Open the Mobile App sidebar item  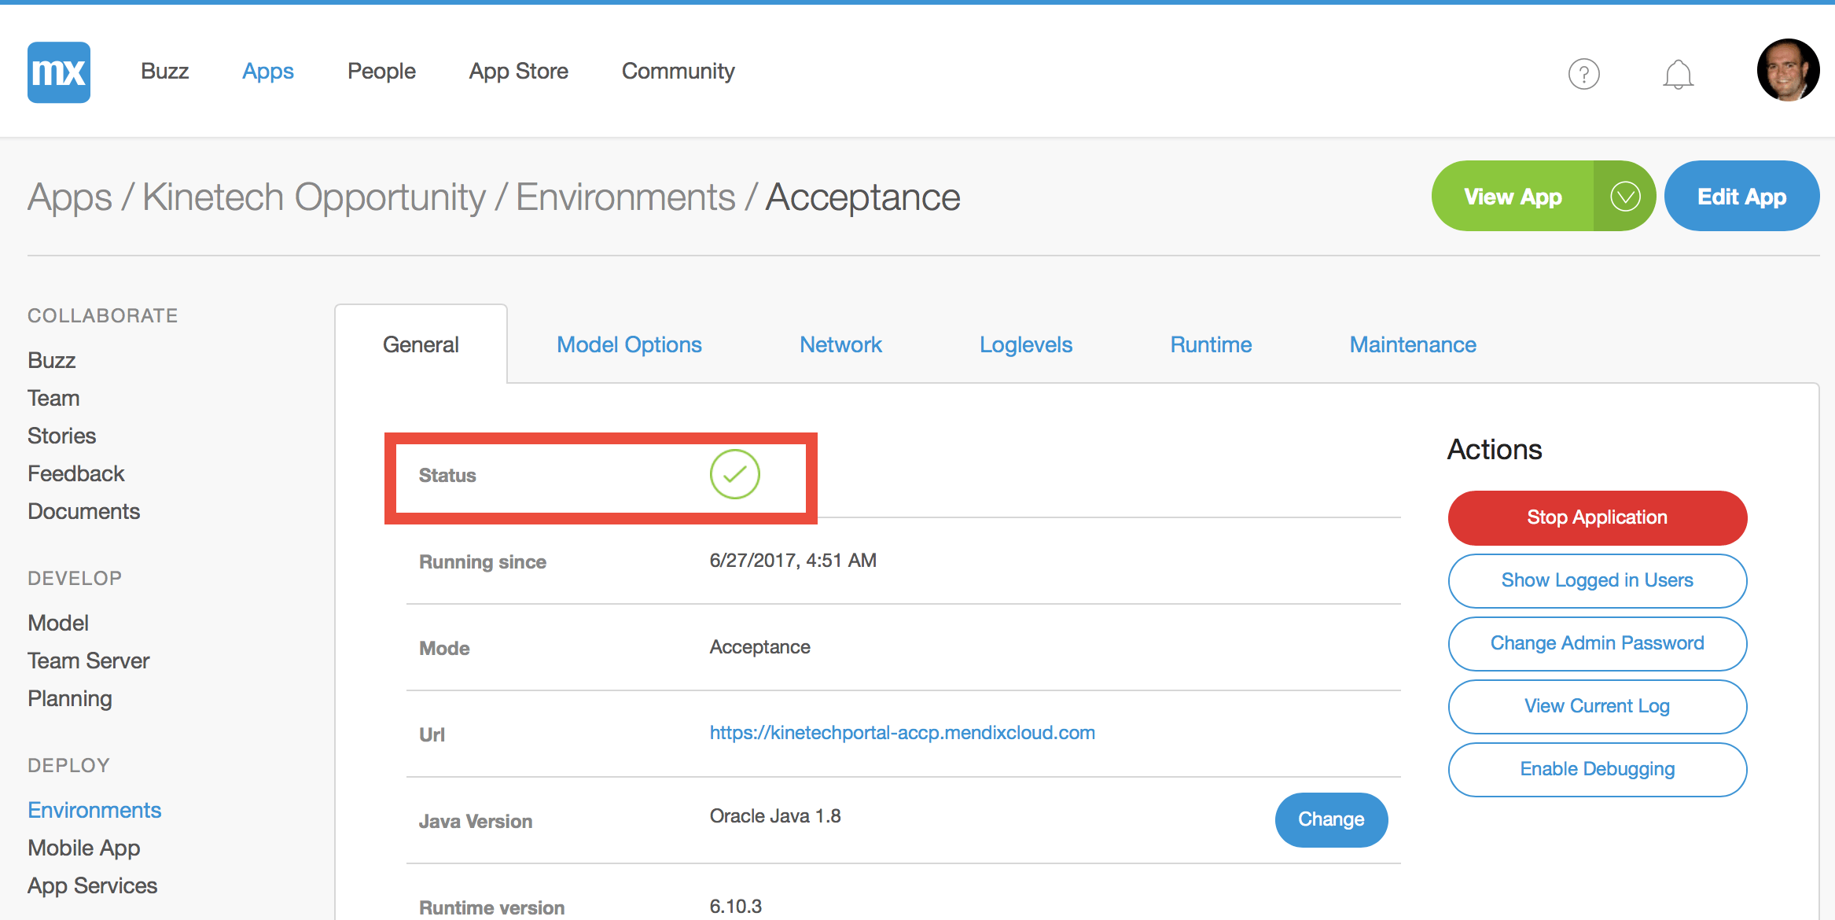(83, 848)
